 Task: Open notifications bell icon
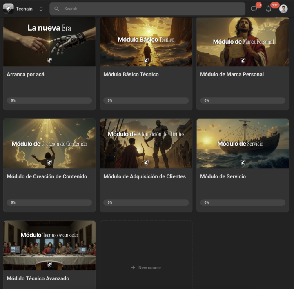(269, 9)
